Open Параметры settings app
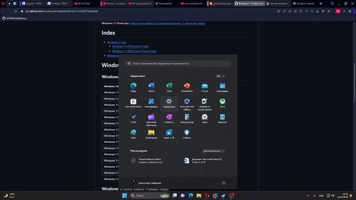356x200 pixels. point(169,103)
